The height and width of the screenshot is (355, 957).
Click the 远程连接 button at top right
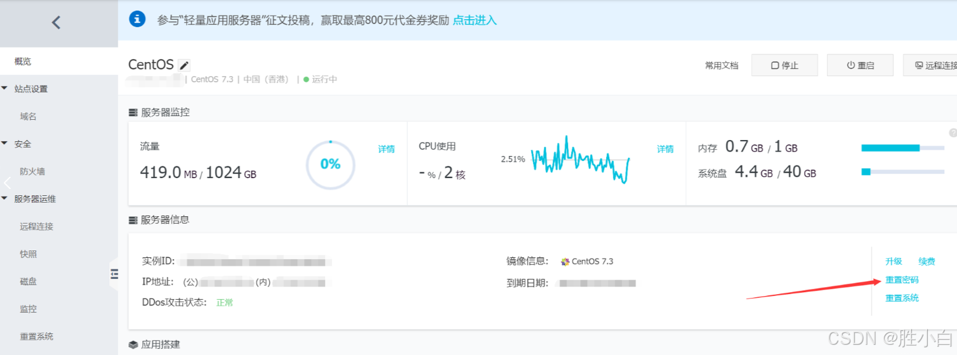tap(930, 65)
